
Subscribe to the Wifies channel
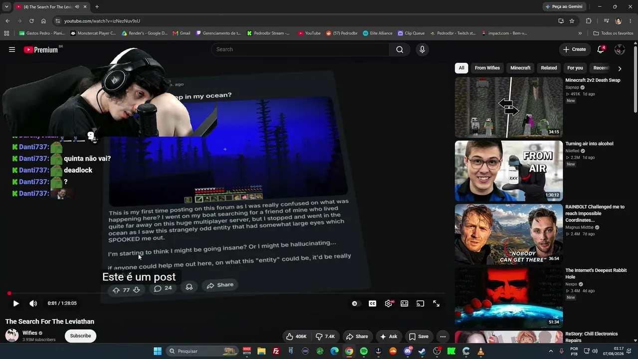[x=80, y=336]
